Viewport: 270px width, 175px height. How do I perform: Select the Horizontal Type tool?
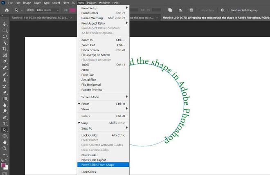[4, 124]
